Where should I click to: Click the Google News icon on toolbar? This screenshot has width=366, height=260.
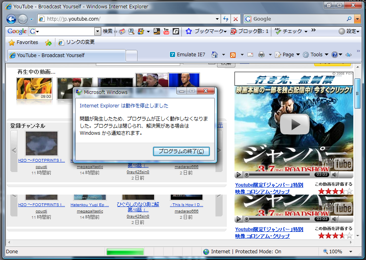pos(122,31)
